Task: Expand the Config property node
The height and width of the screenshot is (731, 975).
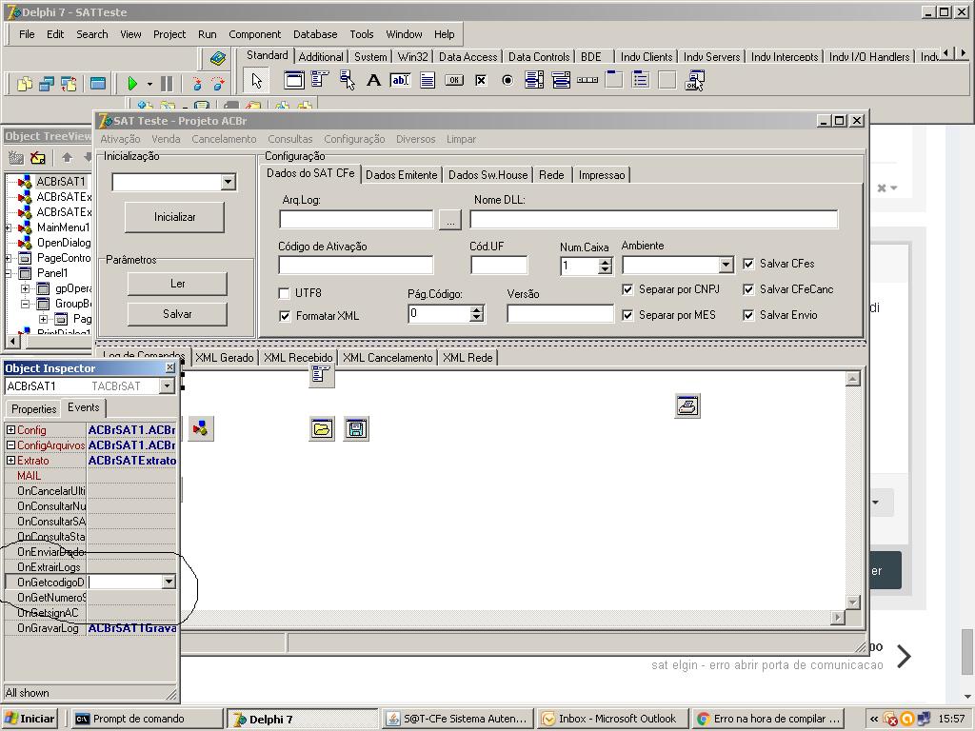Action: click(10, 429)
